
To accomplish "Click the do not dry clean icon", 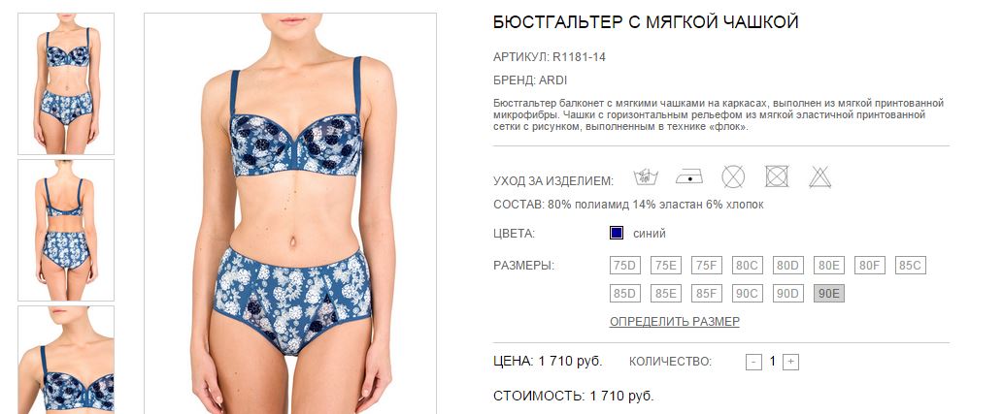I will coord(733,176).
